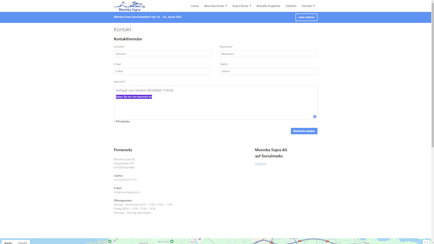Open Moomba Boote menu item
The height and width of the screenshot is (244, 434).
214,6
